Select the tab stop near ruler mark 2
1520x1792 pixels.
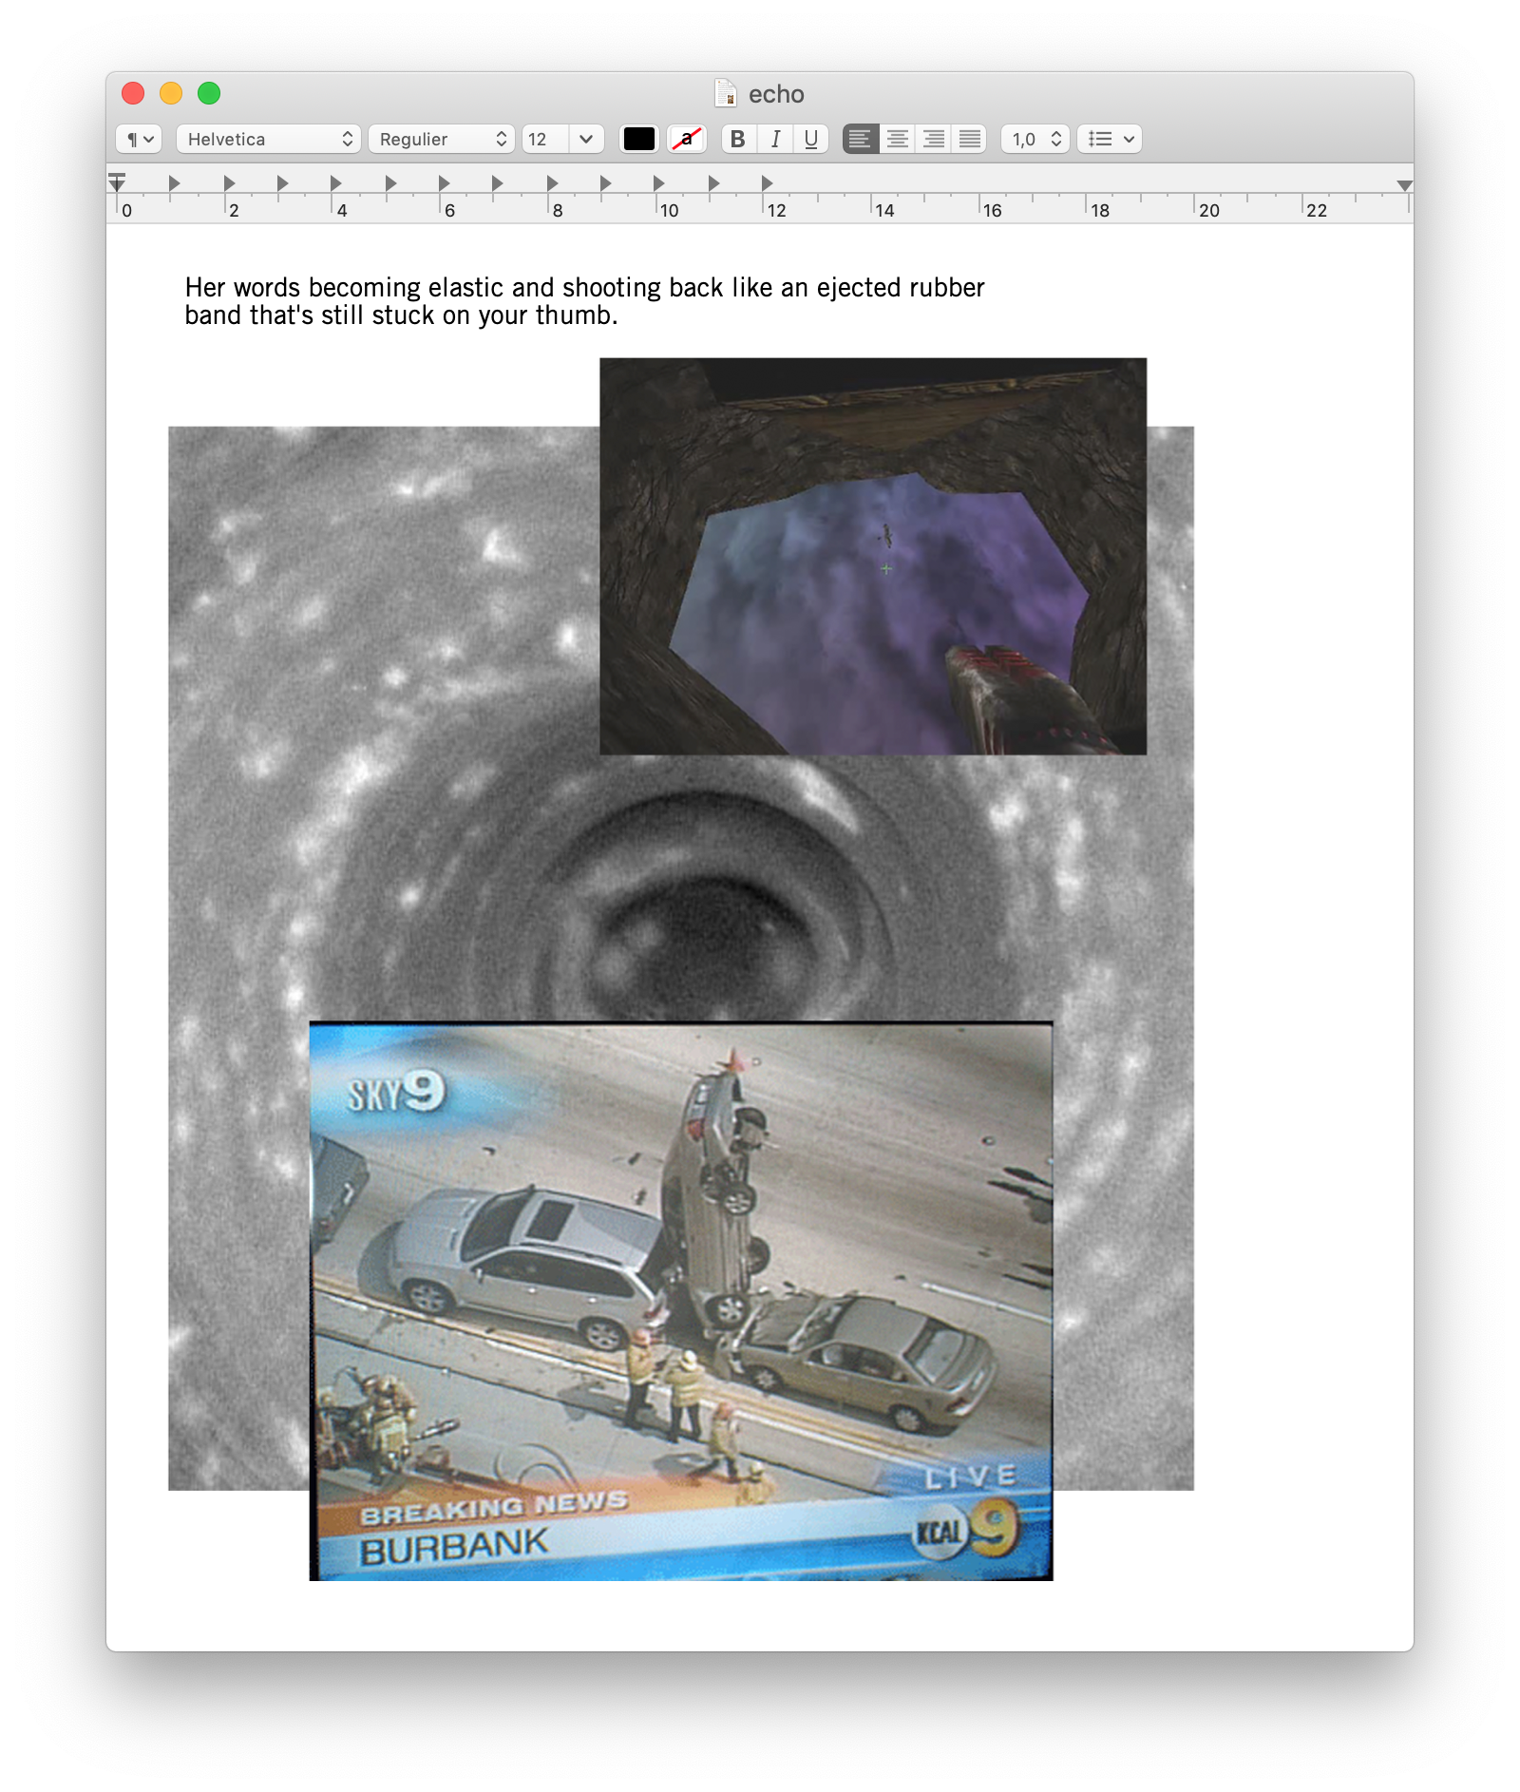(x=229, y=182)
